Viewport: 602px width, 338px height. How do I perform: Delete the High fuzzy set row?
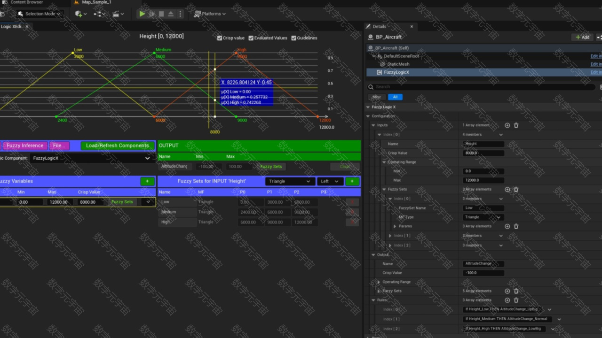click(352, 222)
